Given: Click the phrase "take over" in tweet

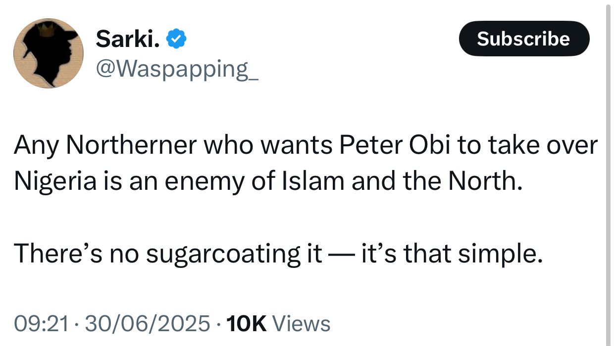Looking at the screenshot, I should (543, 145).
